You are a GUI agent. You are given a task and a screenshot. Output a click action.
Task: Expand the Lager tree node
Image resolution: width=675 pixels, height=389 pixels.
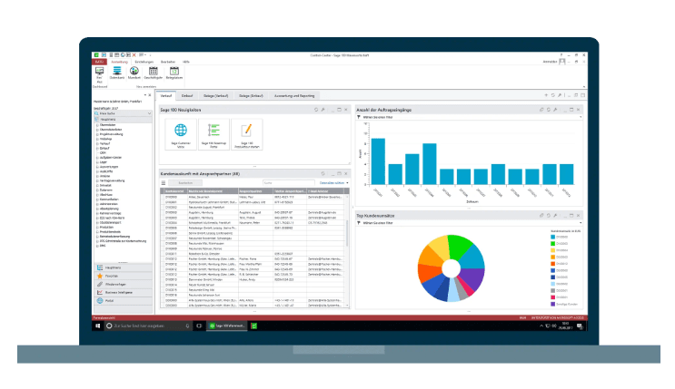click(97, 162)
